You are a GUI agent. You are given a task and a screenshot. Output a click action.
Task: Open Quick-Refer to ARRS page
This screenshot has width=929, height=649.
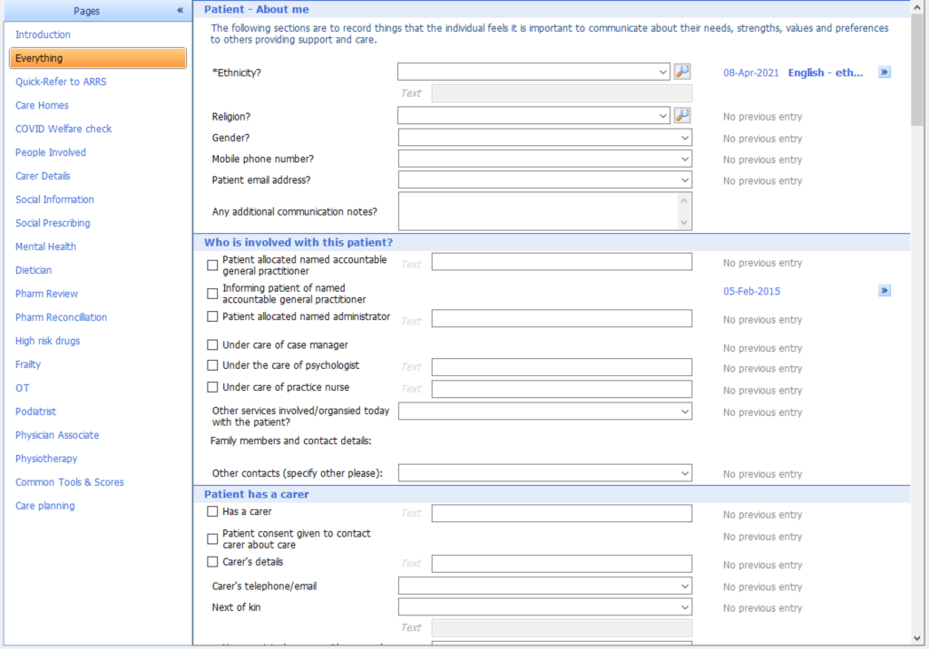coord(61,82)
